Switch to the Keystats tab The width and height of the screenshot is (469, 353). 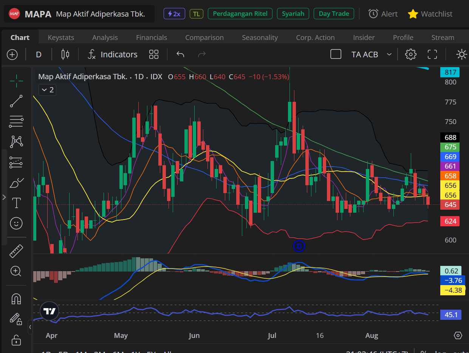[61, 37]
